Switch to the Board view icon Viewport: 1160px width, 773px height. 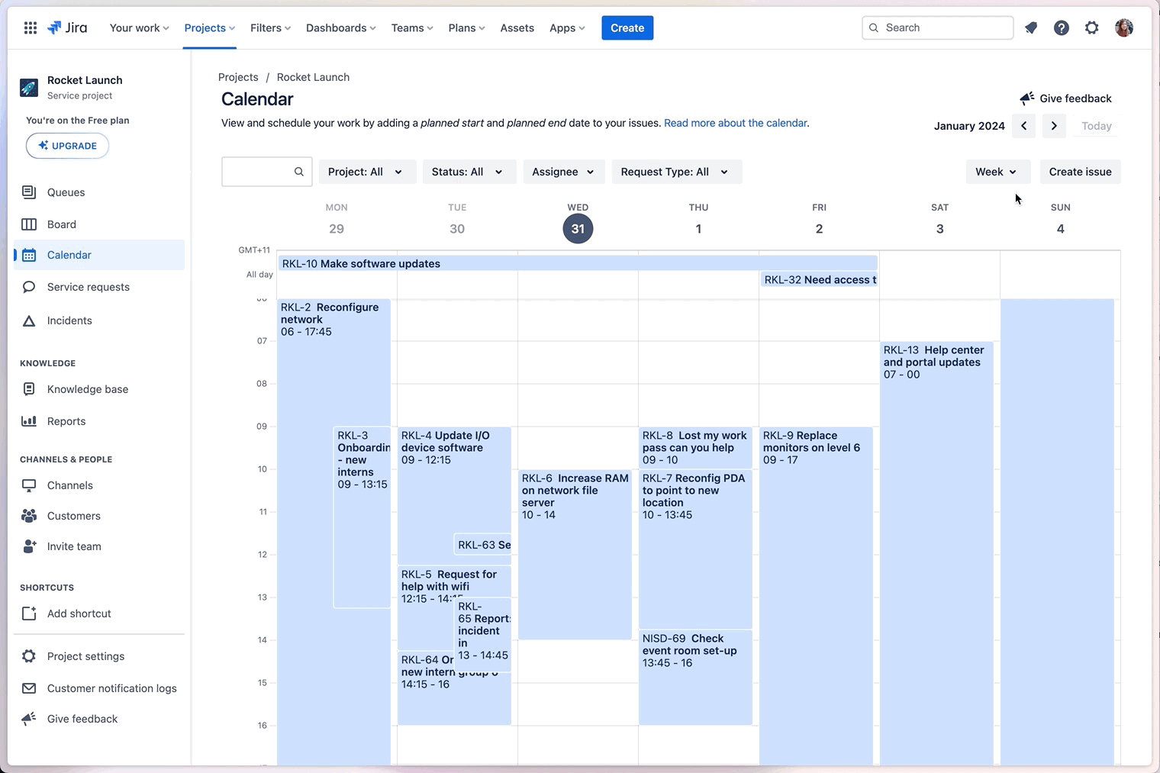coord(29,224)
